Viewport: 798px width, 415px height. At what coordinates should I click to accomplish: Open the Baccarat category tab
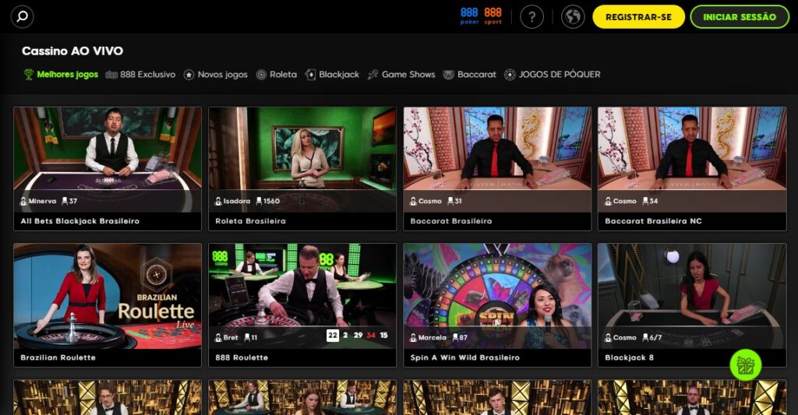point(469,75)
